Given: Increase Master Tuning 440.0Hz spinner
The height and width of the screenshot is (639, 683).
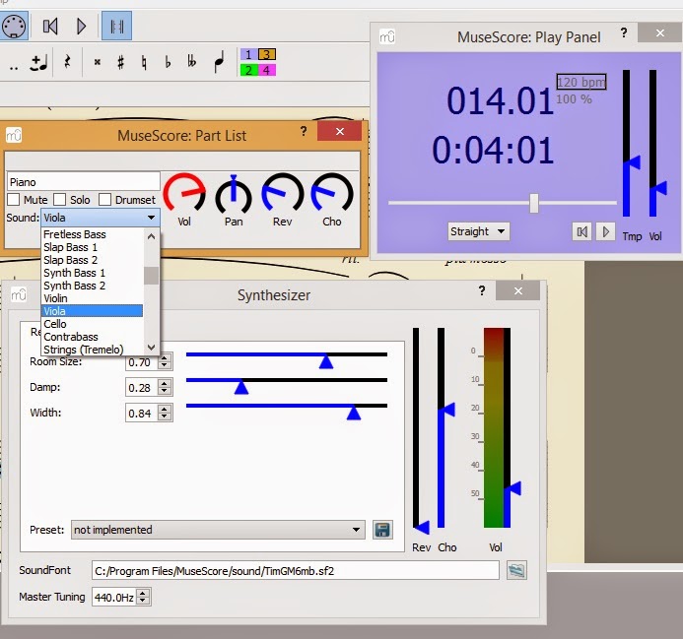Looking at the screenshot, I should tap(143, 594).
